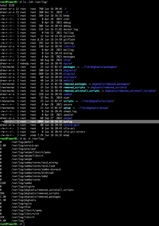Select the 'gitcount' file name

tap(69, 36)
